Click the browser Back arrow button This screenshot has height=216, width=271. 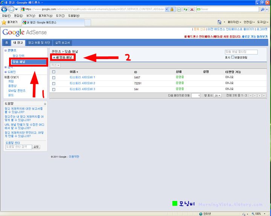(x=4, y=9)
